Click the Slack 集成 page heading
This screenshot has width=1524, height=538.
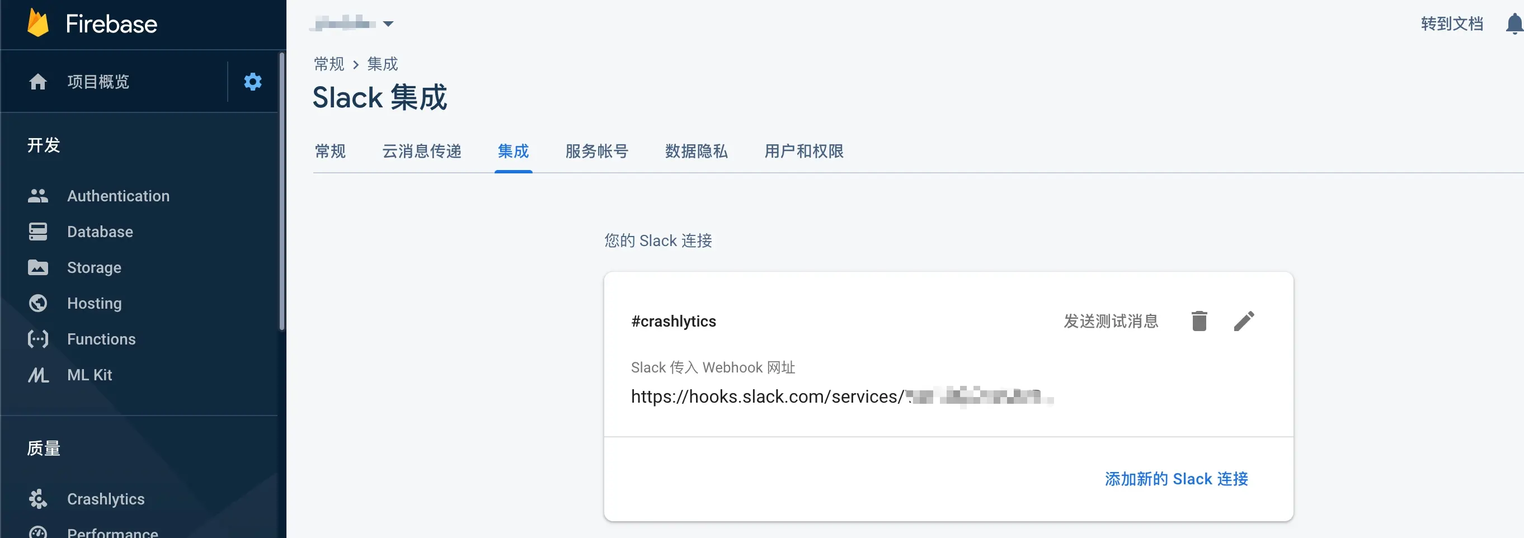pos(380,97)
